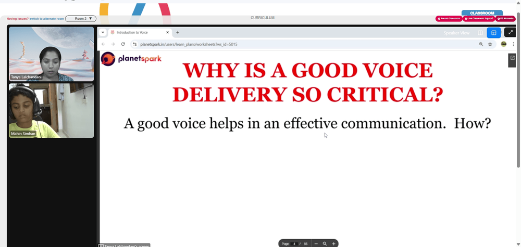Image resolution: width=521 pixels, height=247 pixels.
Task: Click total page count '56'
Action: 306,244
